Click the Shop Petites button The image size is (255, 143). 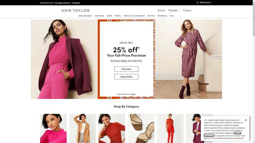[x=126, y=77]
